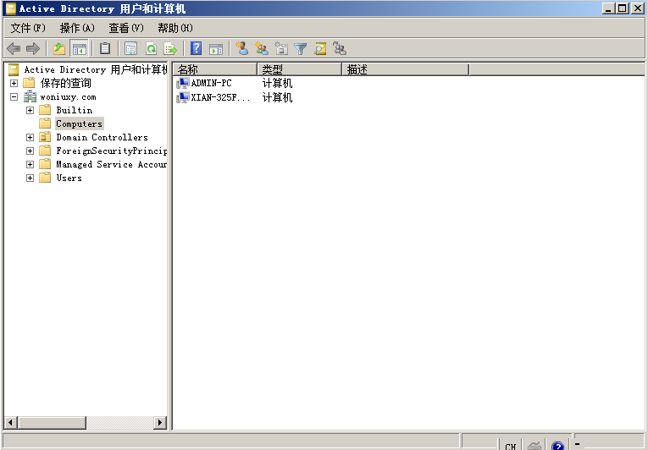Expand the Managed Service Accounts node
Image resolution: width=648 pixels, height=450 pixels.
pos(30,164)
